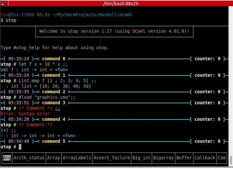Open the terminal window menu icon

[4, 3]
